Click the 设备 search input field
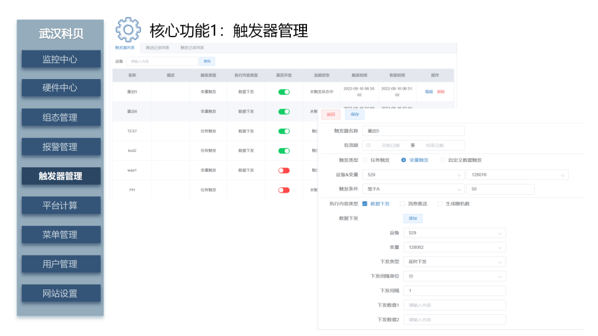This screenshot has width=598, height=336. [162, 61]
